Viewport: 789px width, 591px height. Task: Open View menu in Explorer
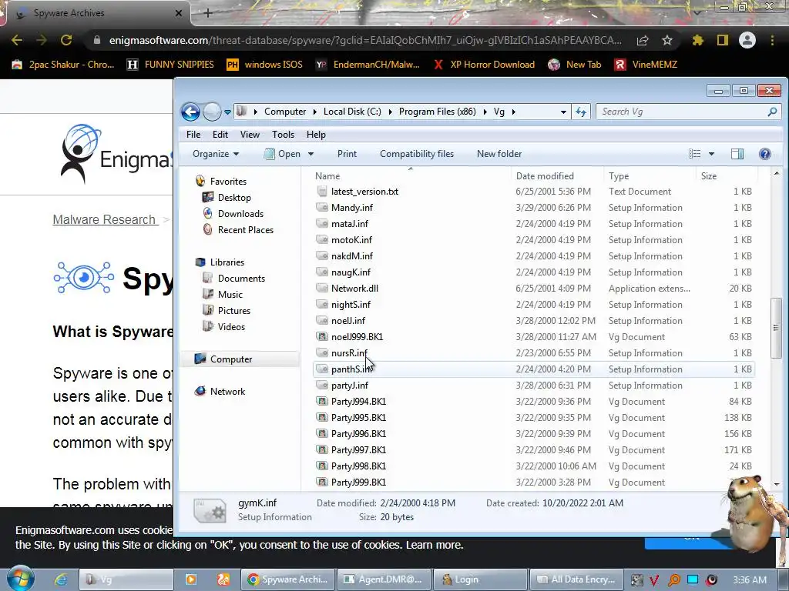coord(250,135)
